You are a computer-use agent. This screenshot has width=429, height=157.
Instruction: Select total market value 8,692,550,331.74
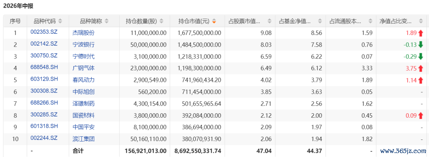click(198, 151)
